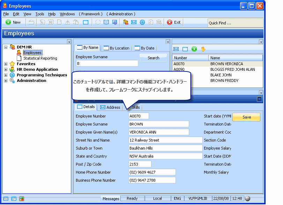Click the blue window icon above the employee list
The width and height of the screenshot is (283, 205).
[x=185, y=49]
